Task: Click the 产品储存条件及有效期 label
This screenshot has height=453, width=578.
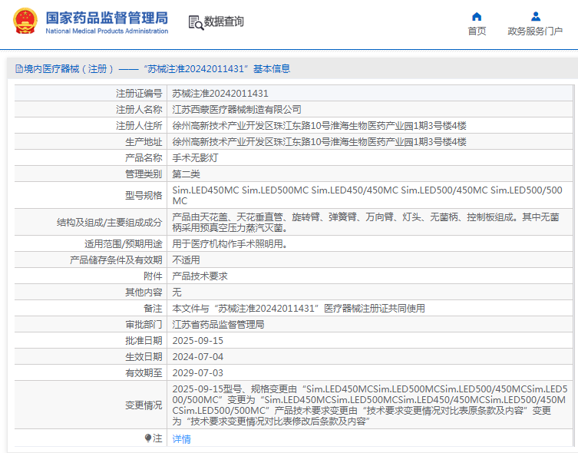Action: point(116,260)
